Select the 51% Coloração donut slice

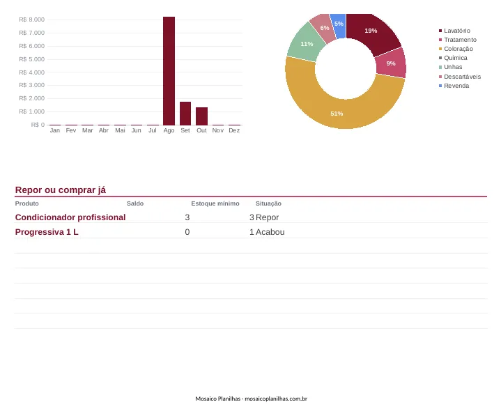(x=337, y=114)
